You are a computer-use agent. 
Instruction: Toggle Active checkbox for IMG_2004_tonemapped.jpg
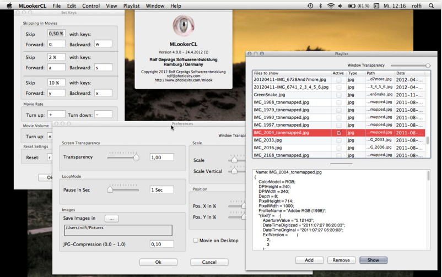click(339, 133)
